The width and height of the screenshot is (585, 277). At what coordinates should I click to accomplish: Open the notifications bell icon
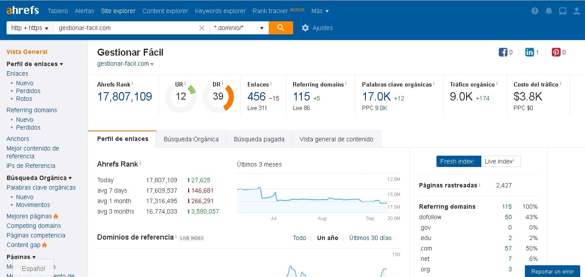[x=549, y=11]
